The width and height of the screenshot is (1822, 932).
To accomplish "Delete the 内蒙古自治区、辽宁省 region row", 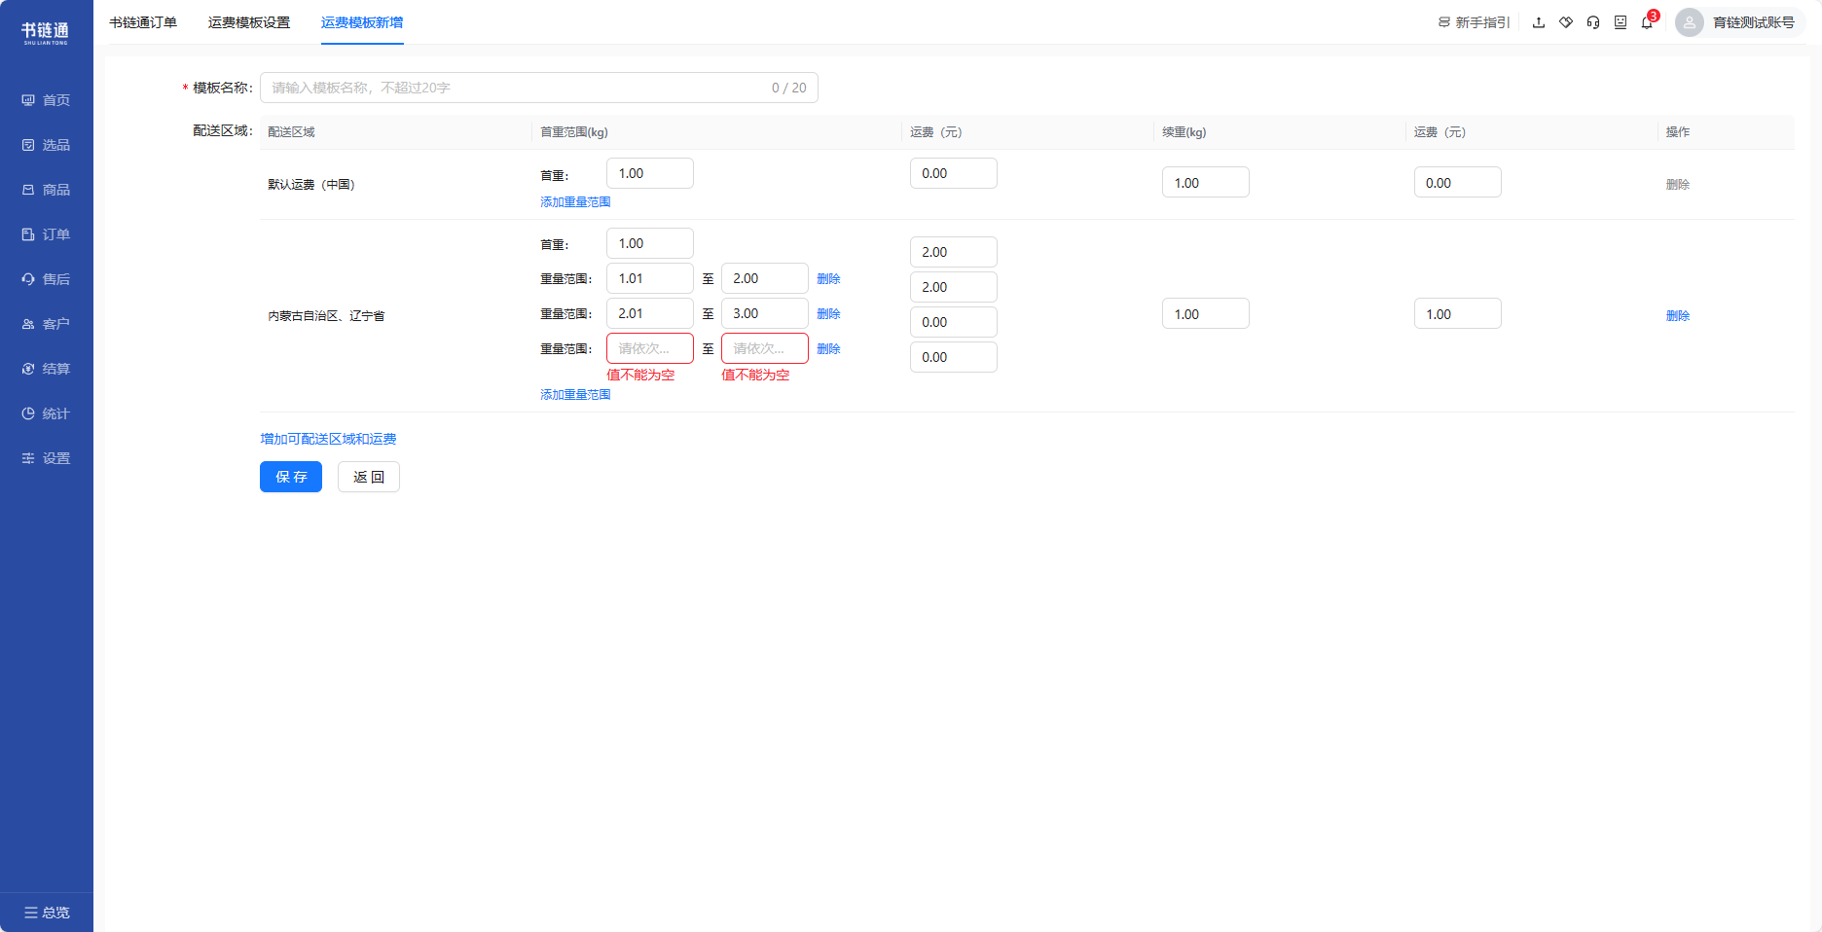I will pos(1678,316).
